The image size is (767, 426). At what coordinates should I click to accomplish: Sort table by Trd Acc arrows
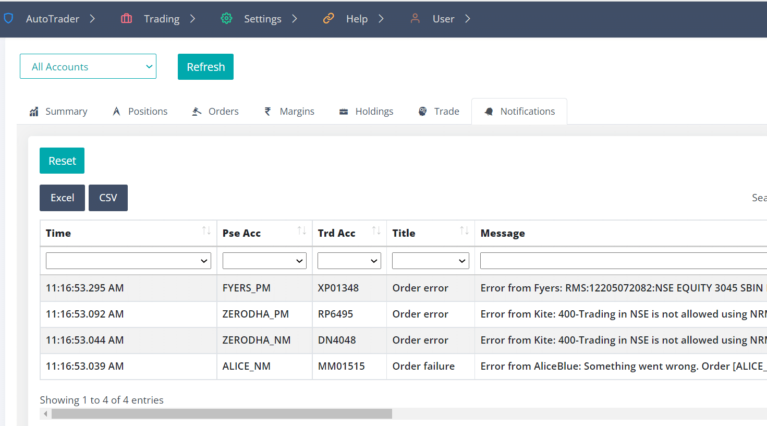tap(376, 230)
